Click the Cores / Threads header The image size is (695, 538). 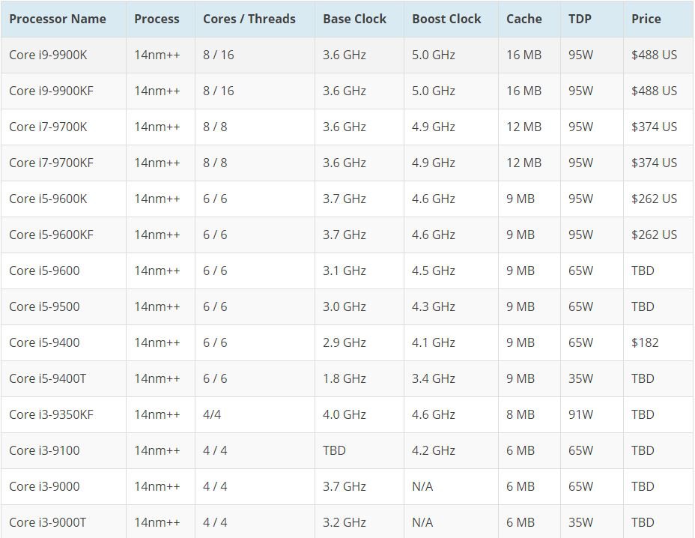[249, 19]
